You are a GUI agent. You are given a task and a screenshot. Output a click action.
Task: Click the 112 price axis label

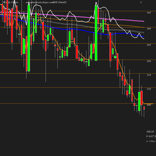pyautogui.click(x=149, y=89)
